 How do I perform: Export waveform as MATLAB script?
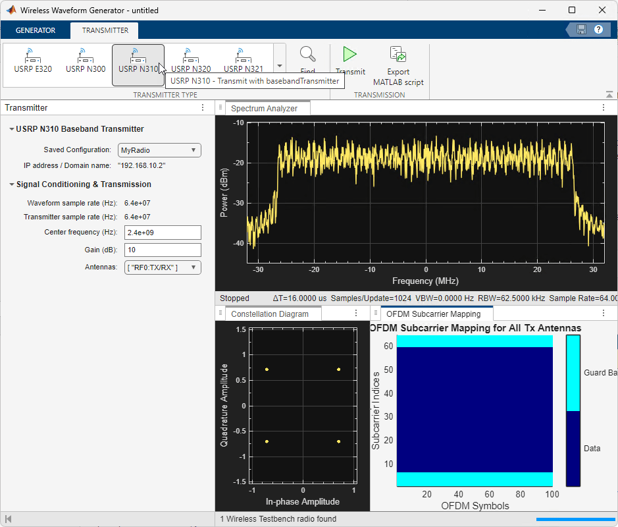click(x=398, y=64)
